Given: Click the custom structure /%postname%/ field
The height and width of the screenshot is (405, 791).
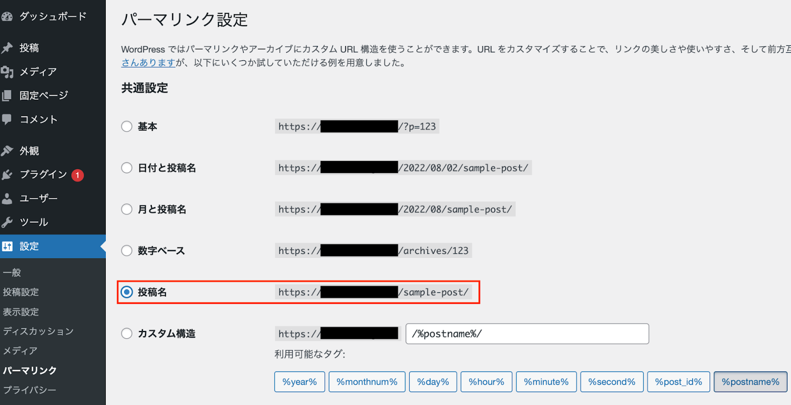Looking at the screenshot, I should click(527, 334).
